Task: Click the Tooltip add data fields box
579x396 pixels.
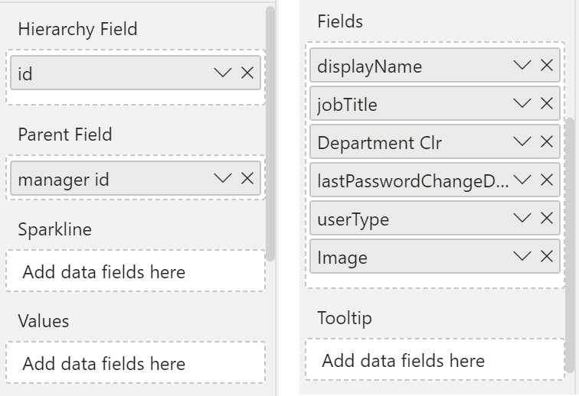Action: point(435,360)
